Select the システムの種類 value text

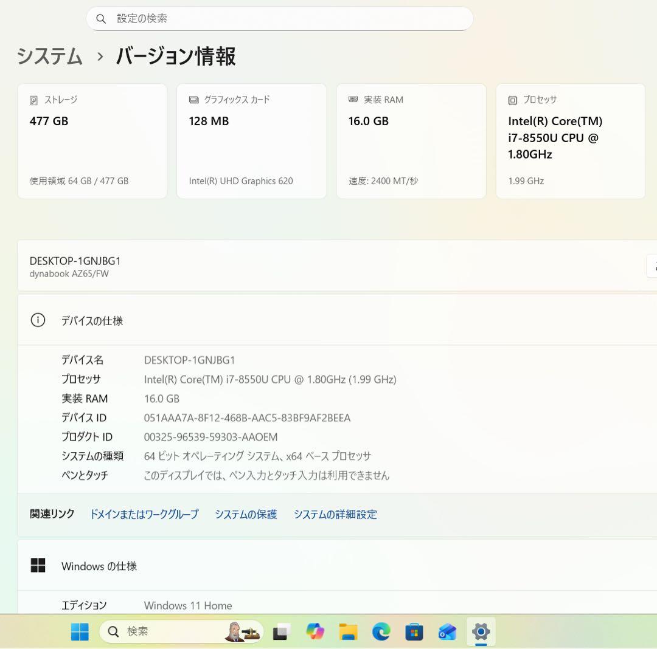(258, 456)
